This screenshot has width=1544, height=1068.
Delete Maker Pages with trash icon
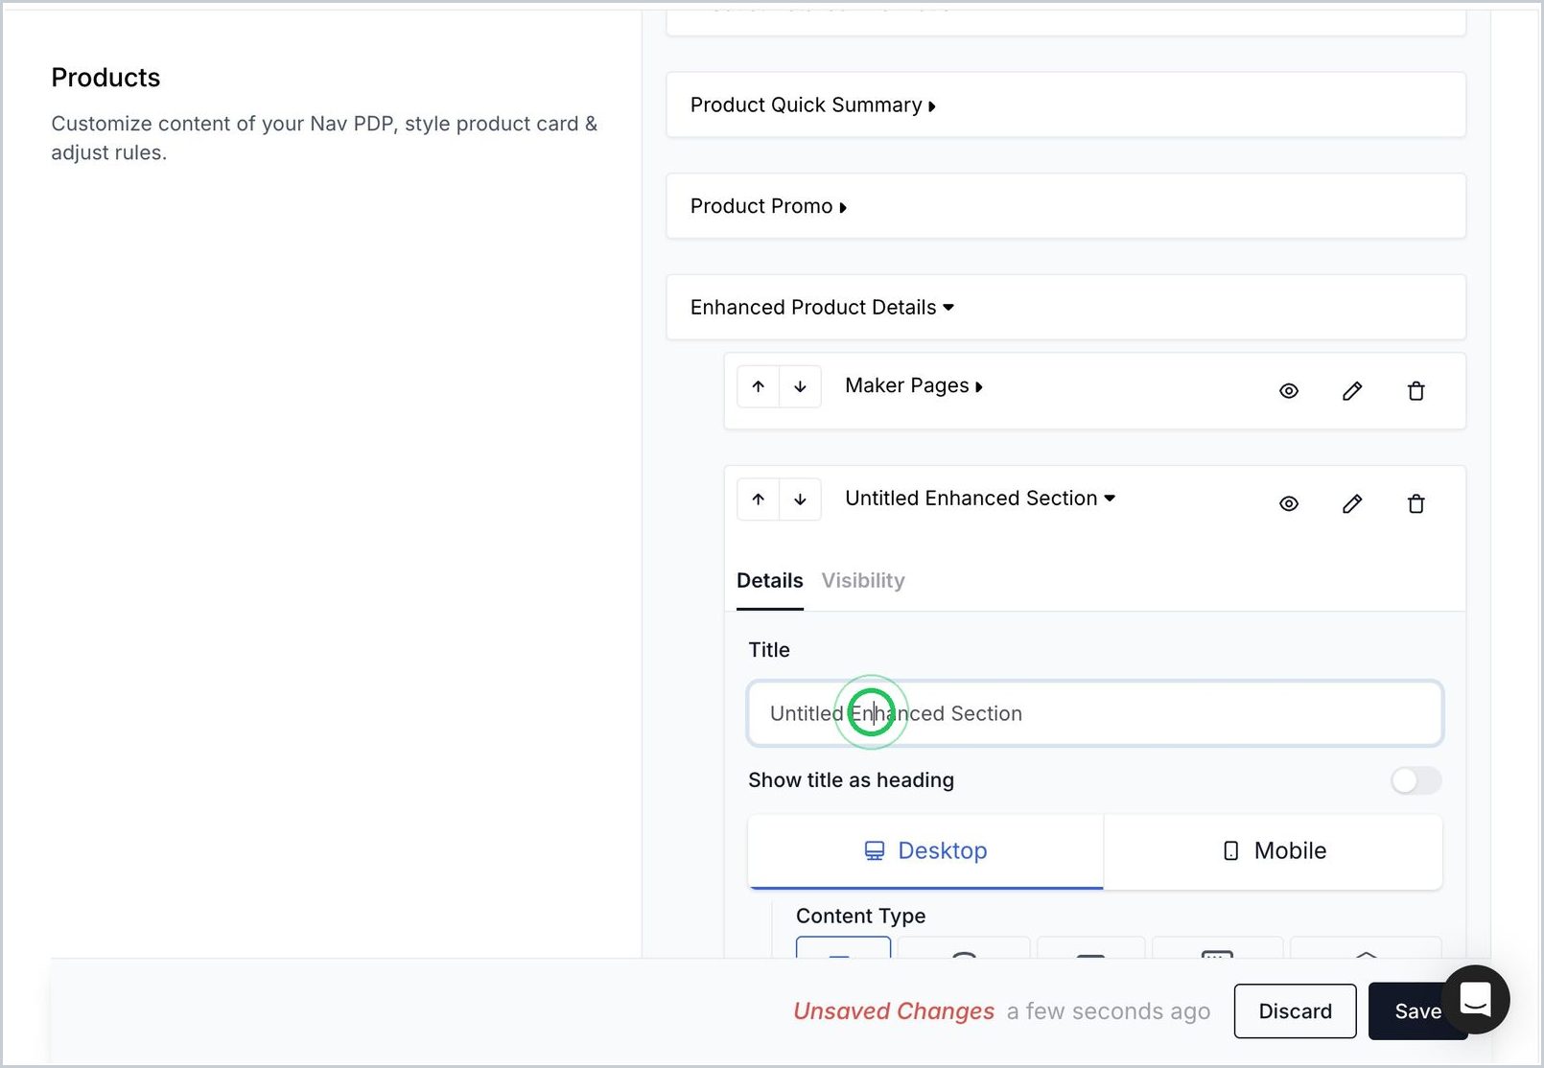tap(1415, 391)
